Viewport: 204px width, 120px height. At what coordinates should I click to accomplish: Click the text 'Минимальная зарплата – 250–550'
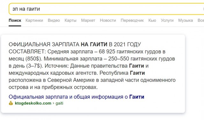pyautogui.click(x=86, y=59)
